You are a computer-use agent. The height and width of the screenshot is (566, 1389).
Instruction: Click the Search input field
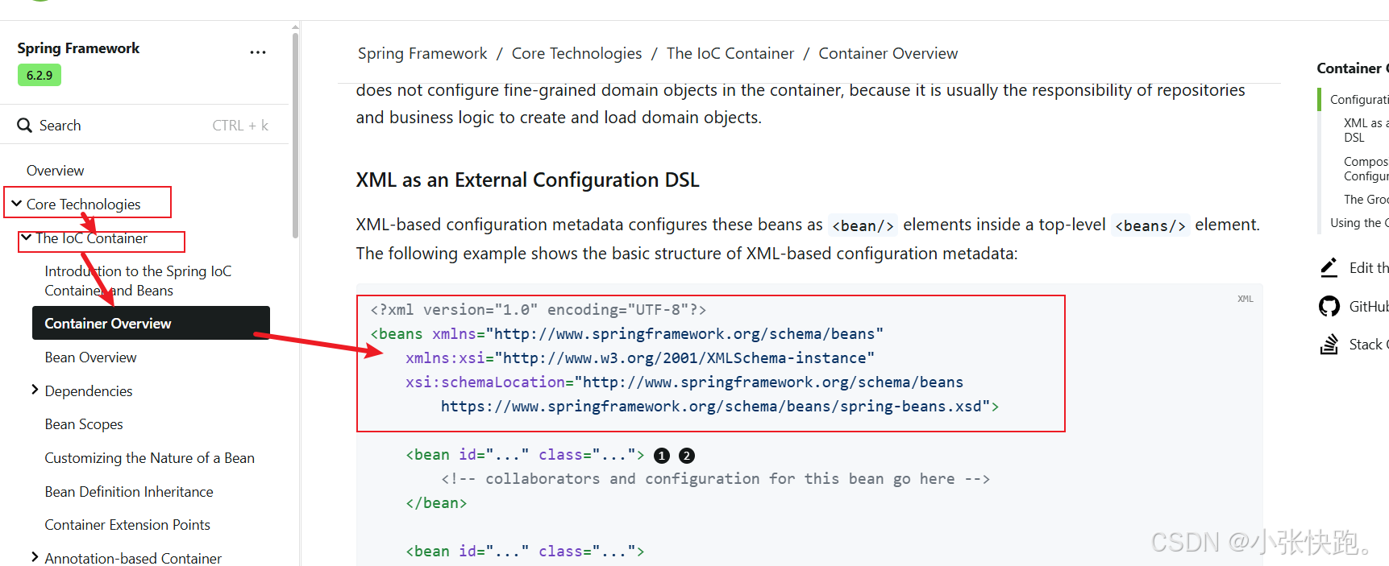click(x=143, y=126)
